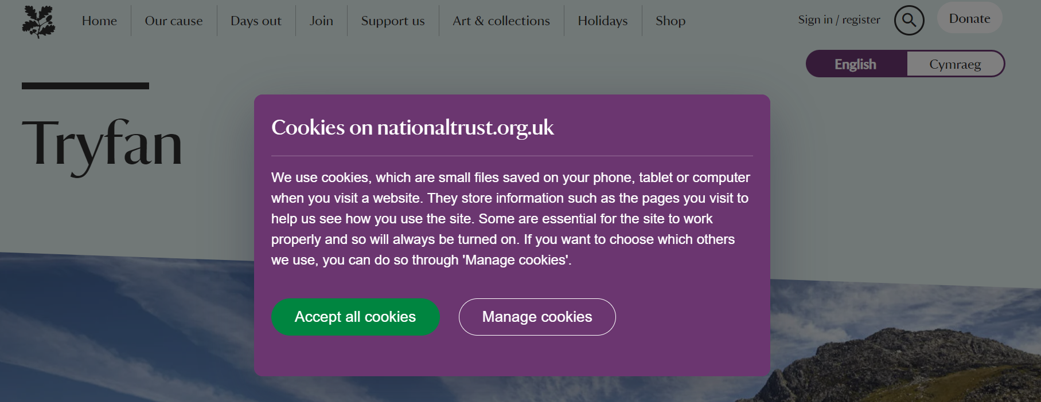1041x402 pixels.
Task: Click the National Trust oak leaf logo
Action: tap(38, 22)
